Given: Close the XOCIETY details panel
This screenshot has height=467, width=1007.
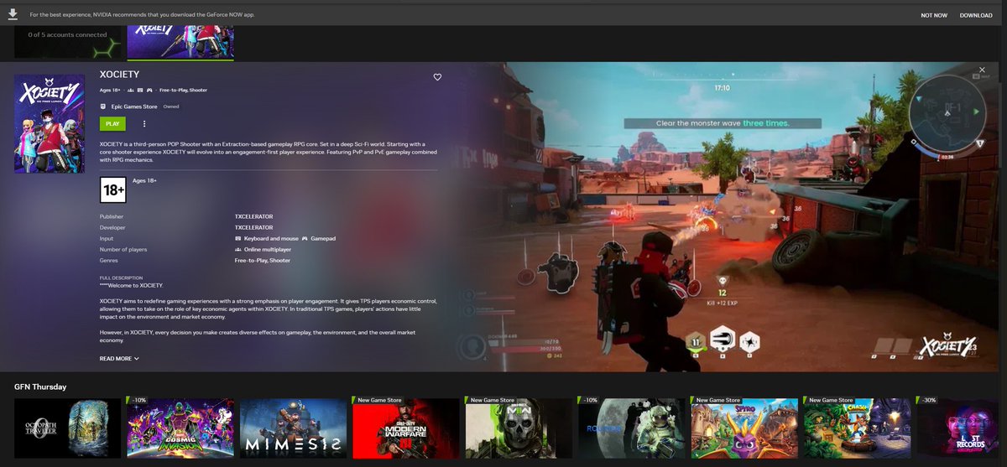Looking at the screenshot, I should tap(982, 70).
